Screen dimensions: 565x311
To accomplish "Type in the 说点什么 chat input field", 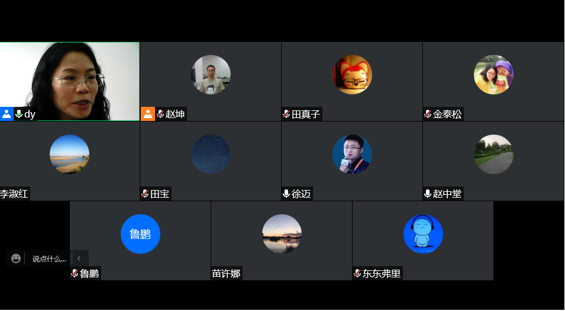I will click(49, 259).
